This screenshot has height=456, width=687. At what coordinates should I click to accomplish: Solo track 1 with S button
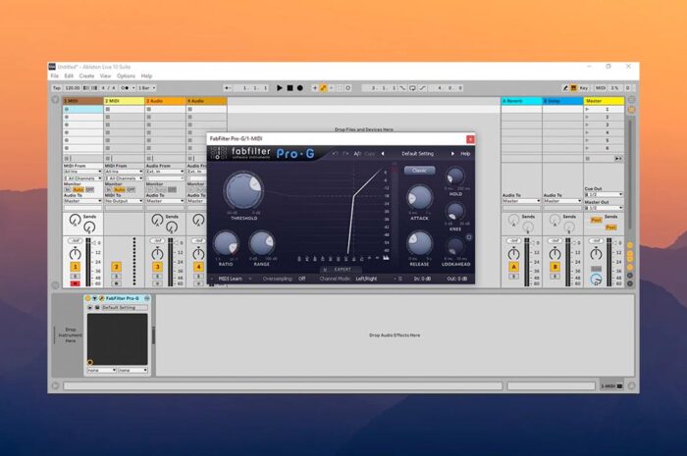point(75,277)
